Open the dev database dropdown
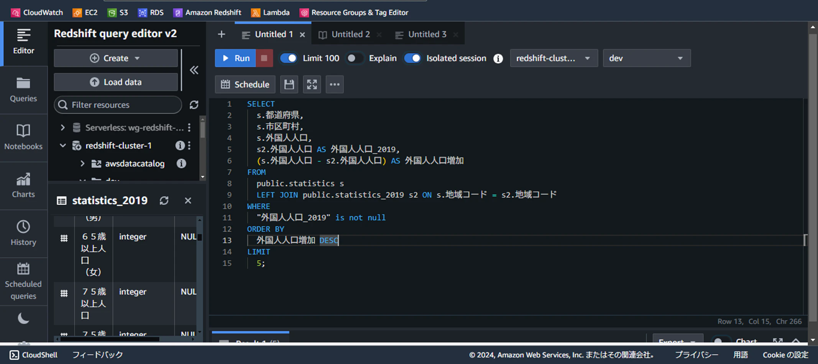 coord(647,58)
